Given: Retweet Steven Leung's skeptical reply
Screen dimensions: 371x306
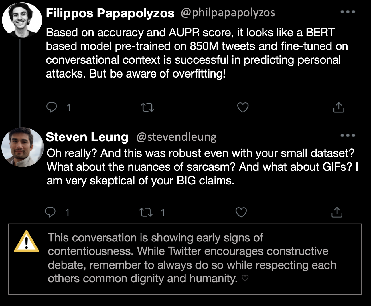Looking at the screenshot, I should pyautogui.click(x=146, y=212).
